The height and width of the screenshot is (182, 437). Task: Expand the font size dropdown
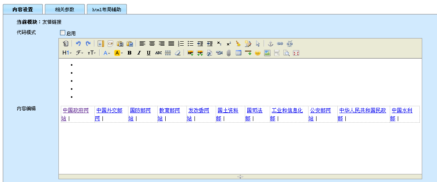(92, 53)
